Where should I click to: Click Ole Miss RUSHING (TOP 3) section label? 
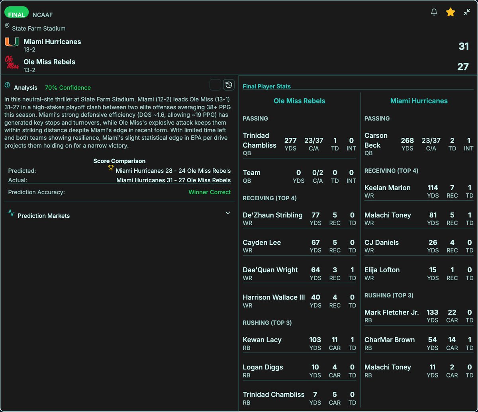tap(267, 323)
